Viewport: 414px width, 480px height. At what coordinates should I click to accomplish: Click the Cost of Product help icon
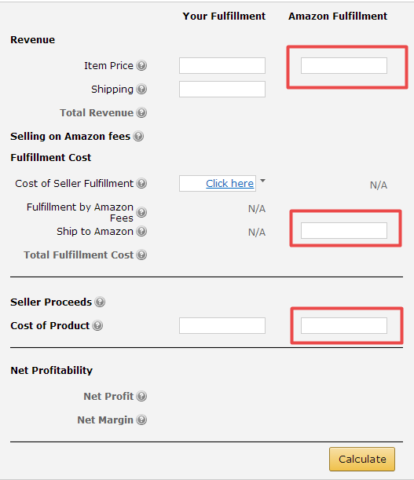97,325
